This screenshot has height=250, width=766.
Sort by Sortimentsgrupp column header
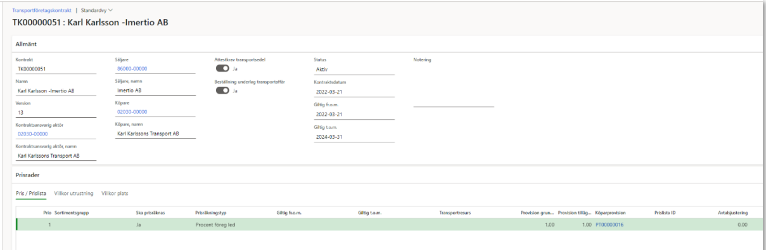(x=72, y=213)
